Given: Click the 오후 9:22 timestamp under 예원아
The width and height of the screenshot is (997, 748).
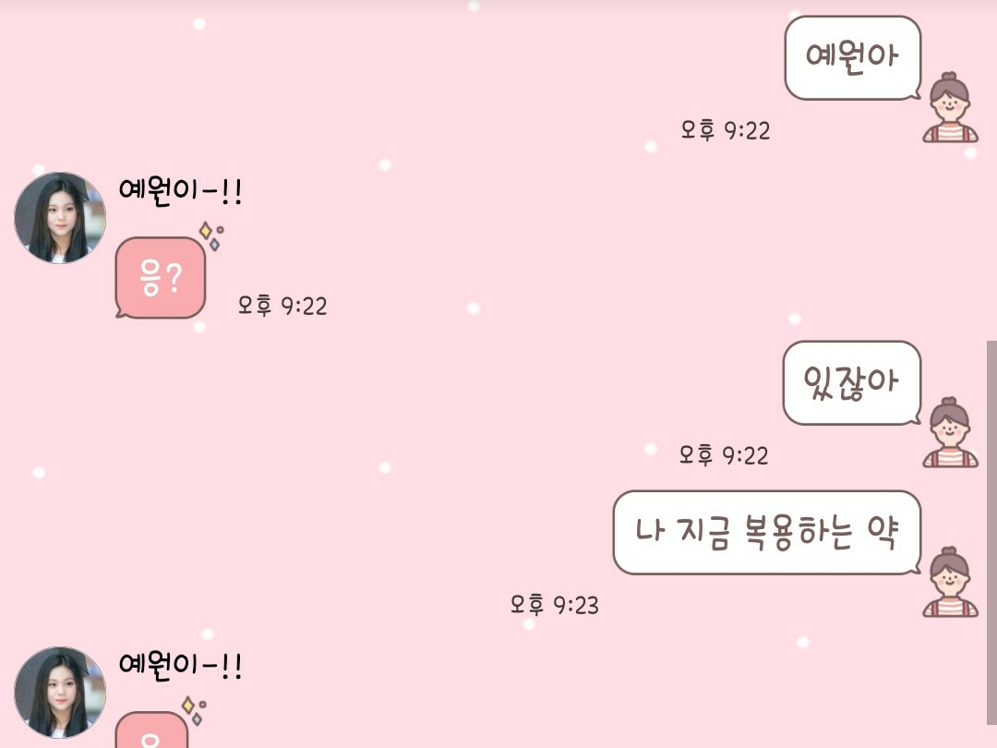Looking at the screenshot, I should pyautogui.click(x=726, y=130).
